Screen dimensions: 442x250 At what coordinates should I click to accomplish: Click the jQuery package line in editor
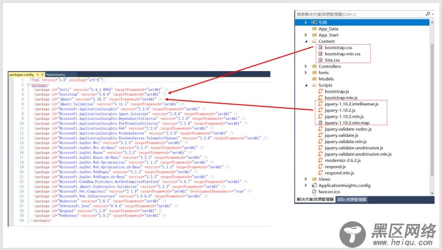click(x=99, y=99)
